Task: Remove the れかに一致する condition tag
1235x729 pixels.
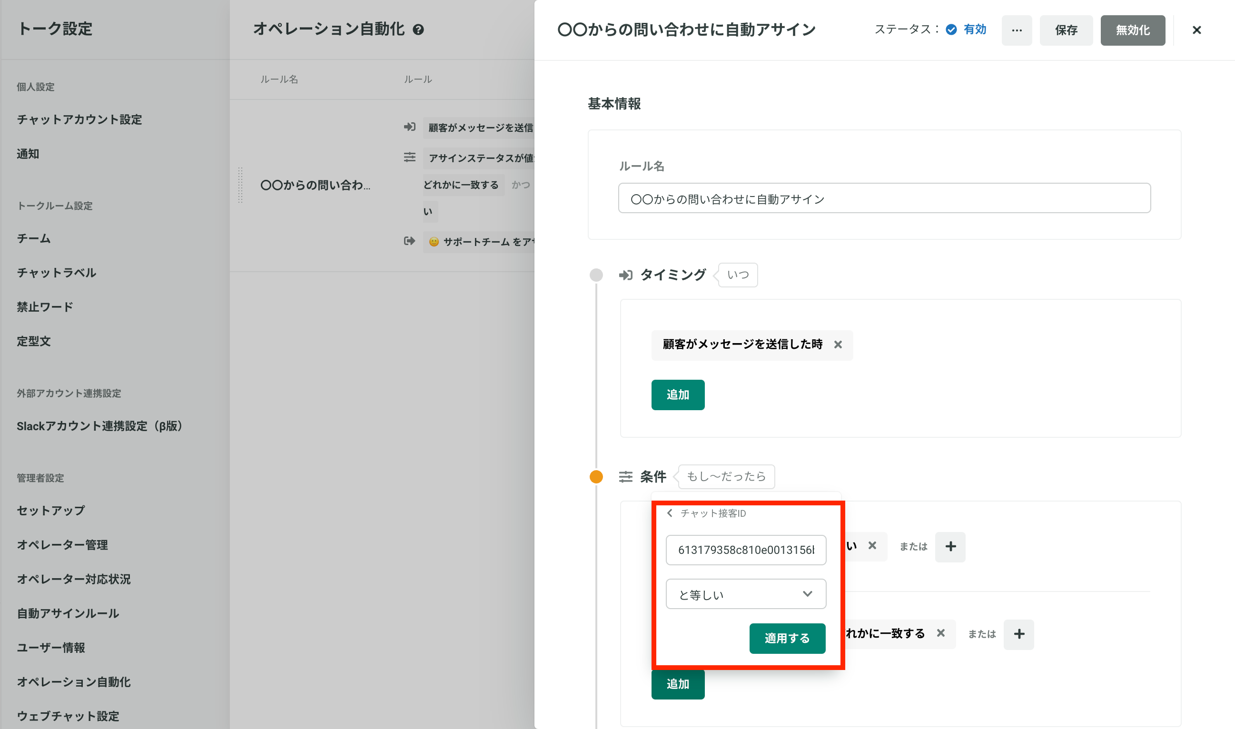Action: coord(940,633)
